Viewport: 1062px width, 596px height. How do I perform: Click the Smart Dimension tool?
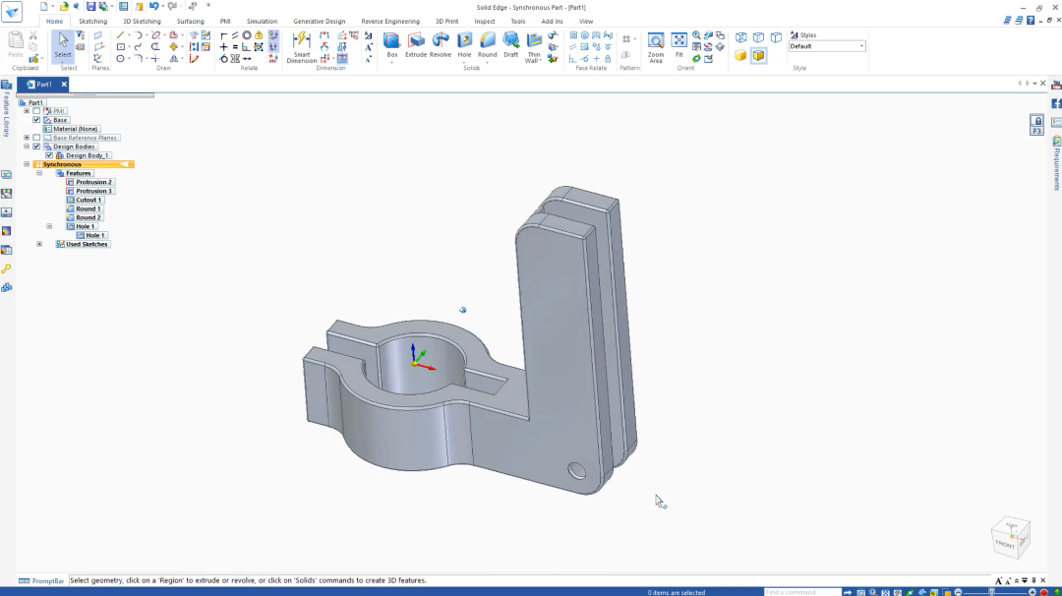click(x=302, y=47)
